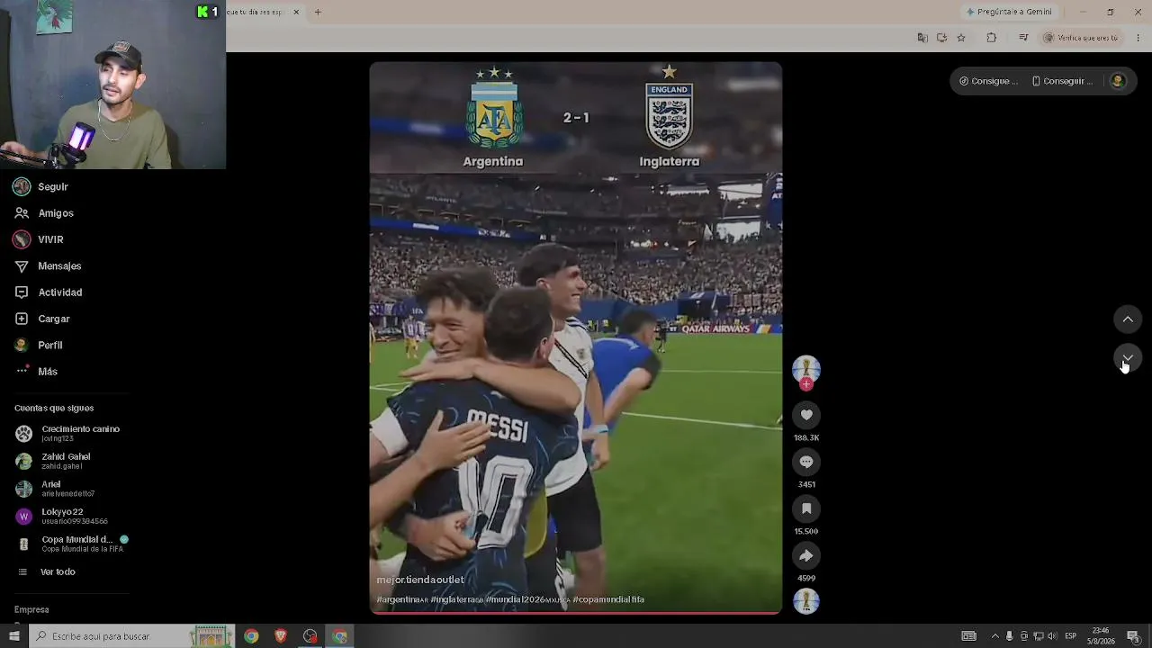1152x648 pixels.
Task: Close the browser tab
Action: coord(296,12)
